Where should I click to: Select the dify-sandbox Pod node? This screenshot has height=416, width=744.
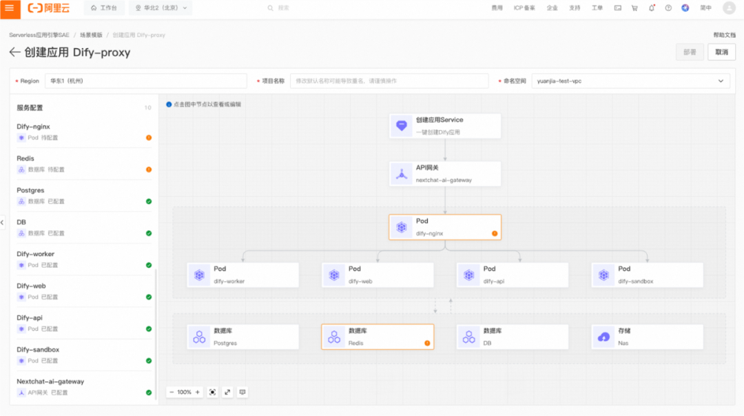tap(648, 275)
